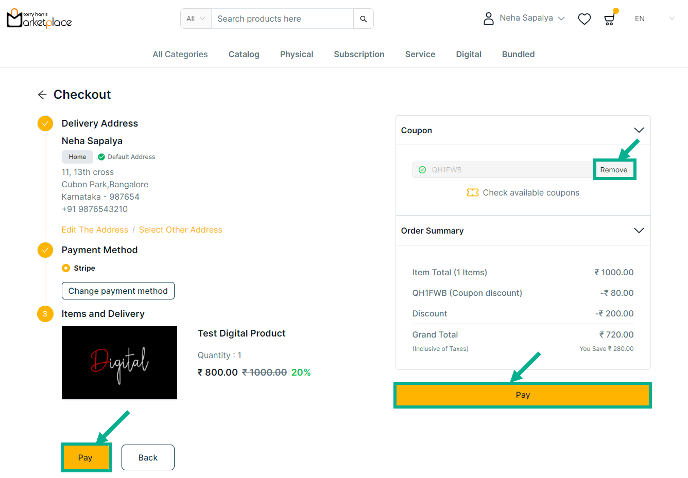This screenshot has height=478, width=688.
Task: Open the shopping cart icon
Action: (609, 20)
